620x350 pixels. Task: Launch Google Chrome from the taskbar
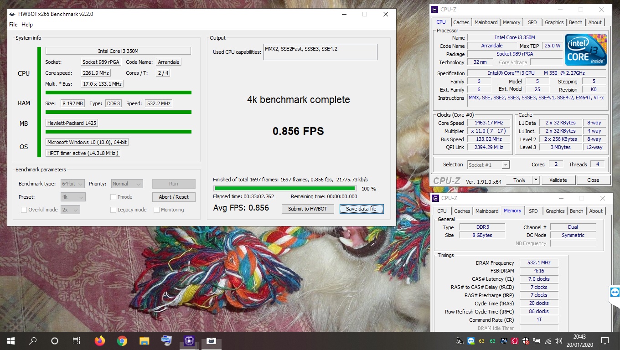coord(122,340)
